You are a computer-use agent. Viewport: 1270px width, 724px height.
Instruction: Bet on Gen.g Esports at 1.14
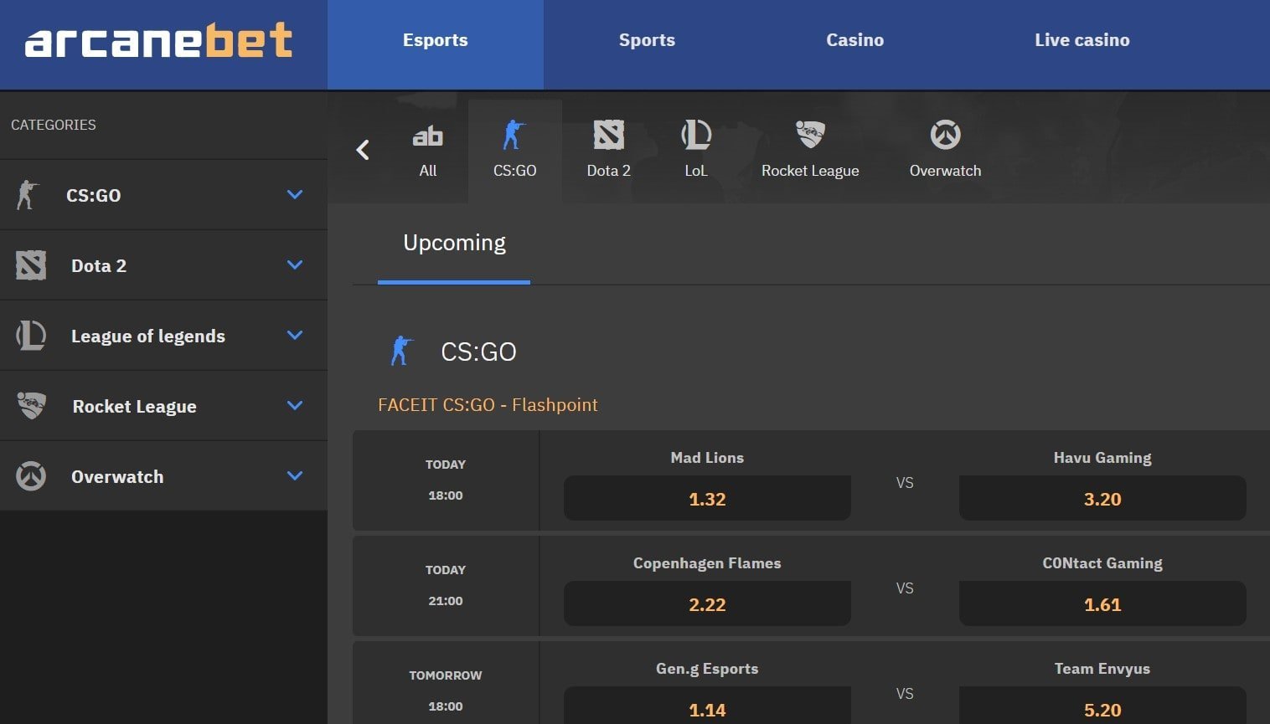[x=707, y=707]
